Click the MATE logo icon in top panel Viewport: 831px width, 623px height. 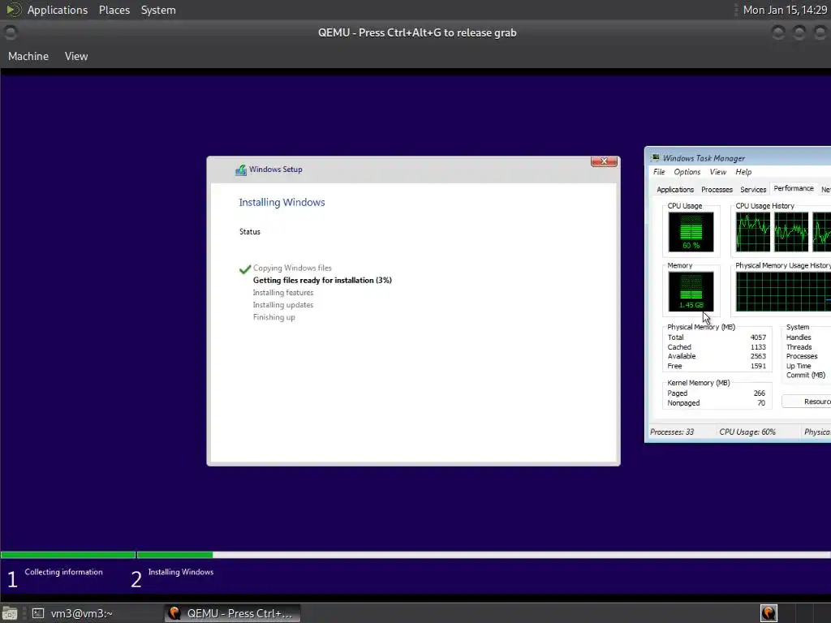pyautogui.click(x=13, y=10)
